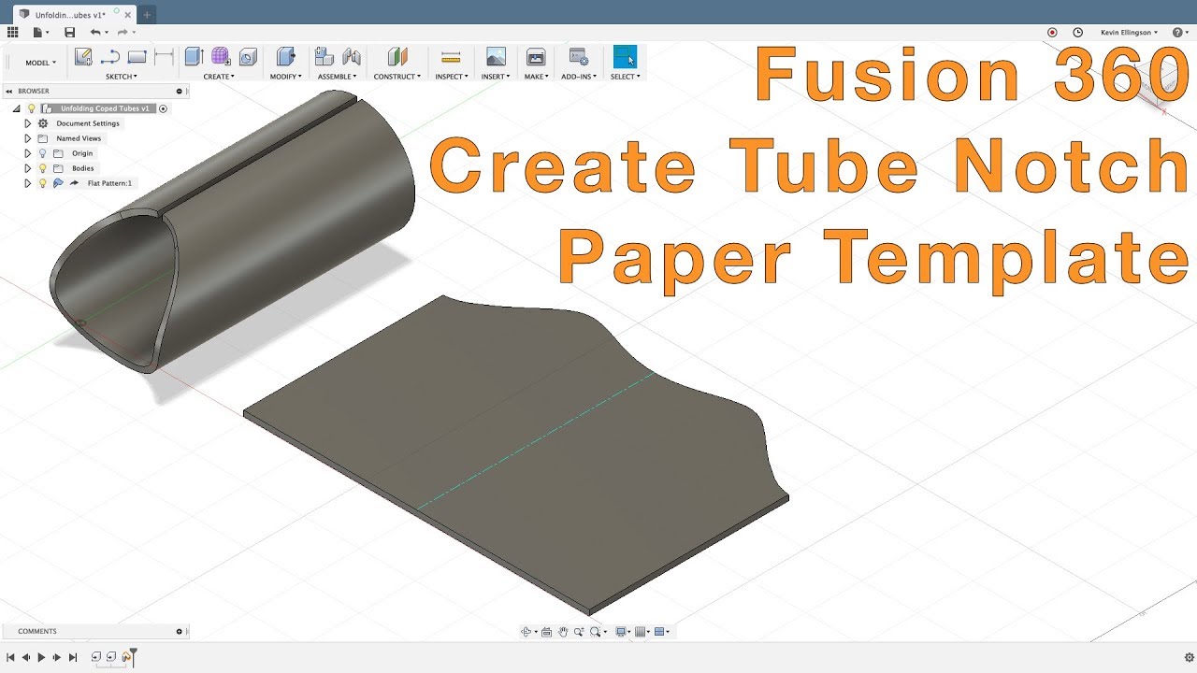
Task: Select the Extrude tool
Action: coord(194,57)
